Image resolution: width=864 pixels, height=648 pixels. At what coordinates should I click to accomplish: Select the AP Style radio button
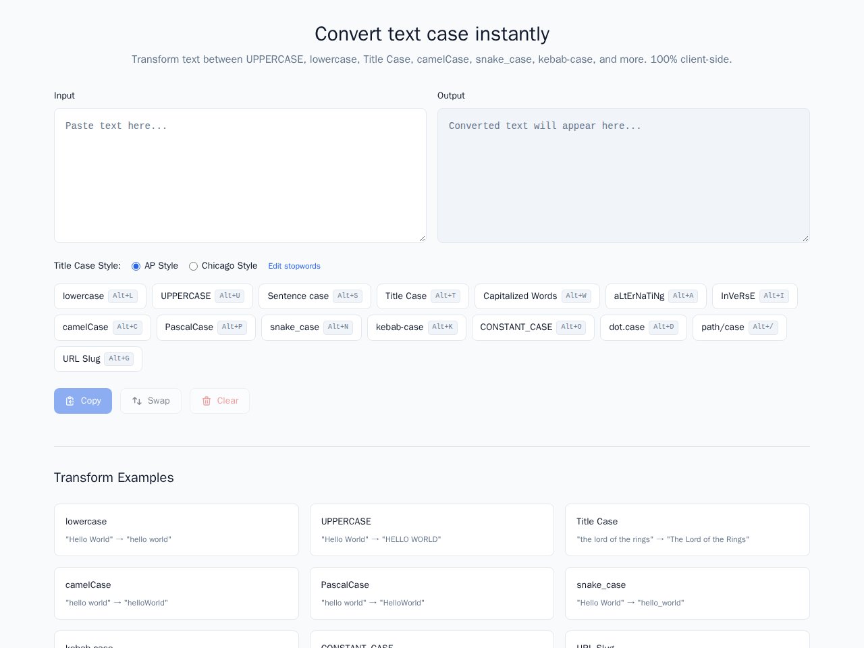point(136,266)
